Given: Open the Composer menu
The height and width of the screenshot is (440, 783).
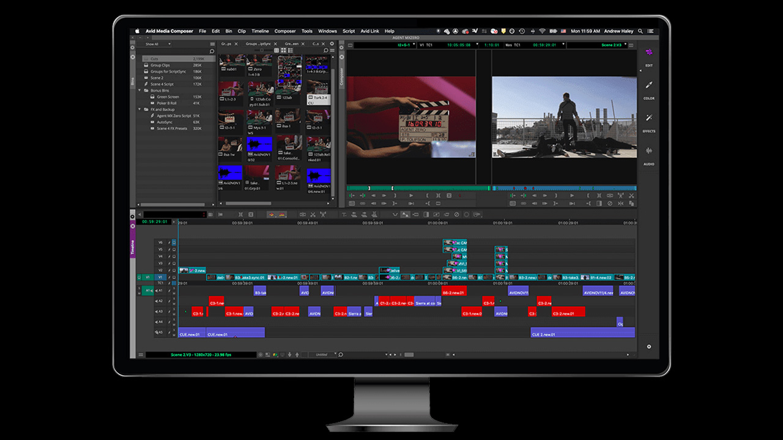Looking at the screenshot, I should pos(285,31).
